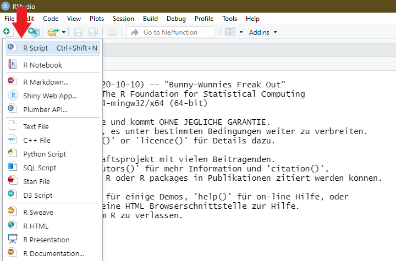This screenshot has width=396, height=261.
Task: Choose R Notebook menu entry
Action: [53, 65]
